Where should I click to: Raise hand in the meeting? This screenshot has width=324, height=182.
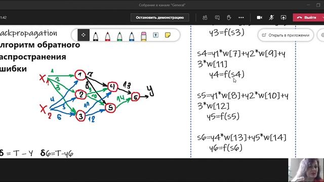tap(229, 18)
